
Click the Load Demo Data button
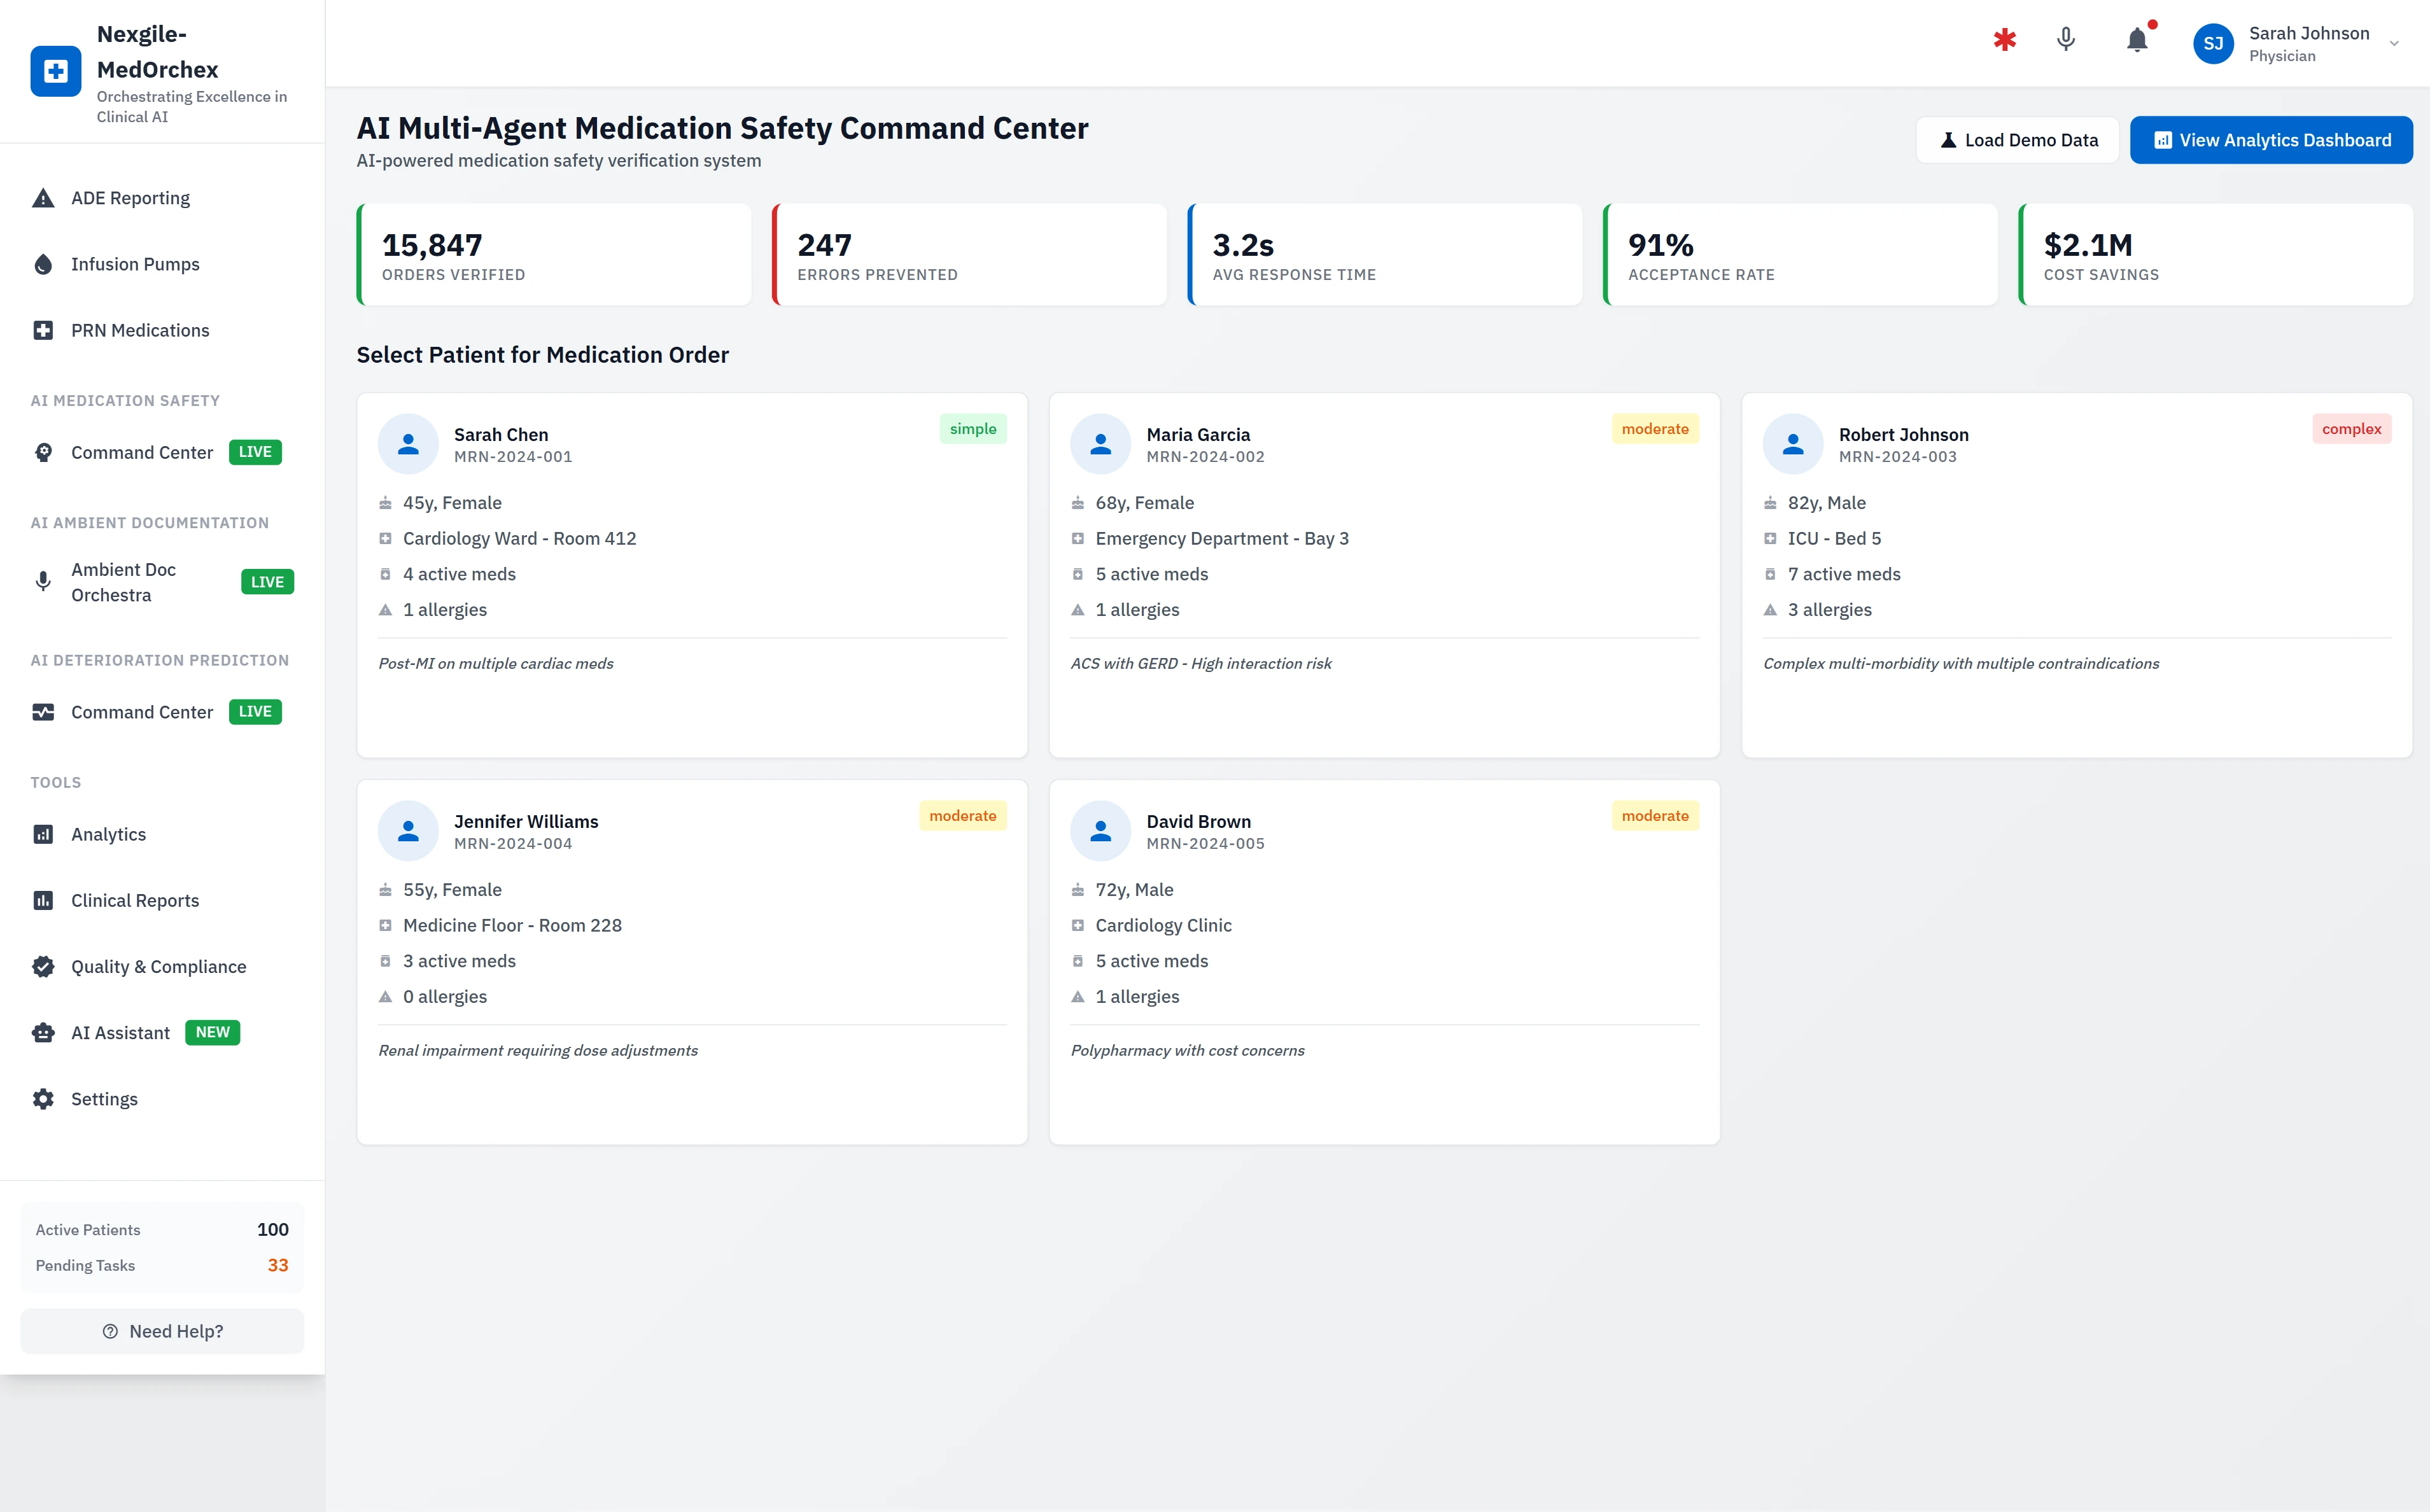[2017, 139]
